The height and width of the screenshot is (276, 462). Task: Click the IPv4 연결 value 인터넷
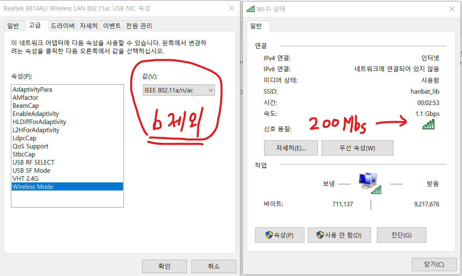point(430,58)
